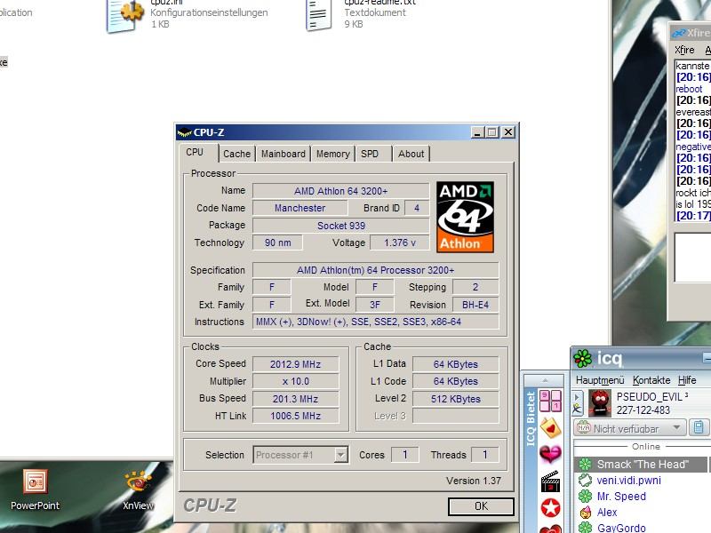Click the ICQ Bietet red star icon
This screenshot has width=711, height=533.
pyautogui.click(x=550, y=508)
